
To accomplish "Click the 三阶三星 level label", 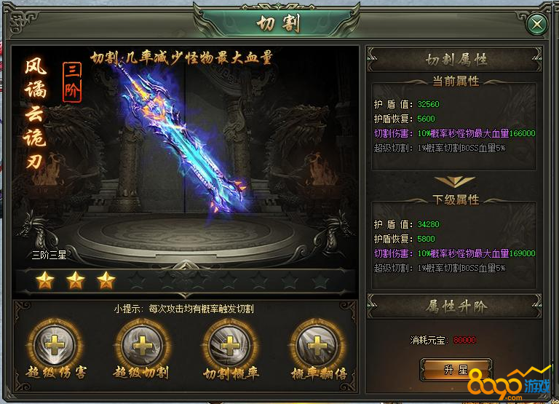I will point(49,255).
